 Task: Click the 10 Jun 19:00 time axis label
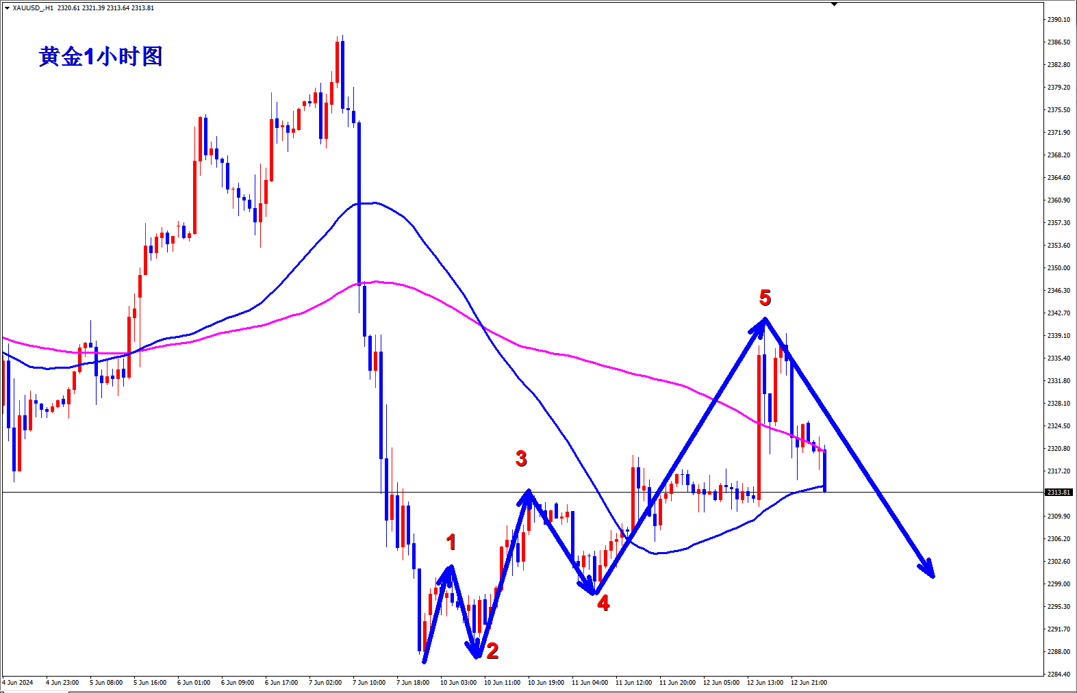(x=546, y=683)
